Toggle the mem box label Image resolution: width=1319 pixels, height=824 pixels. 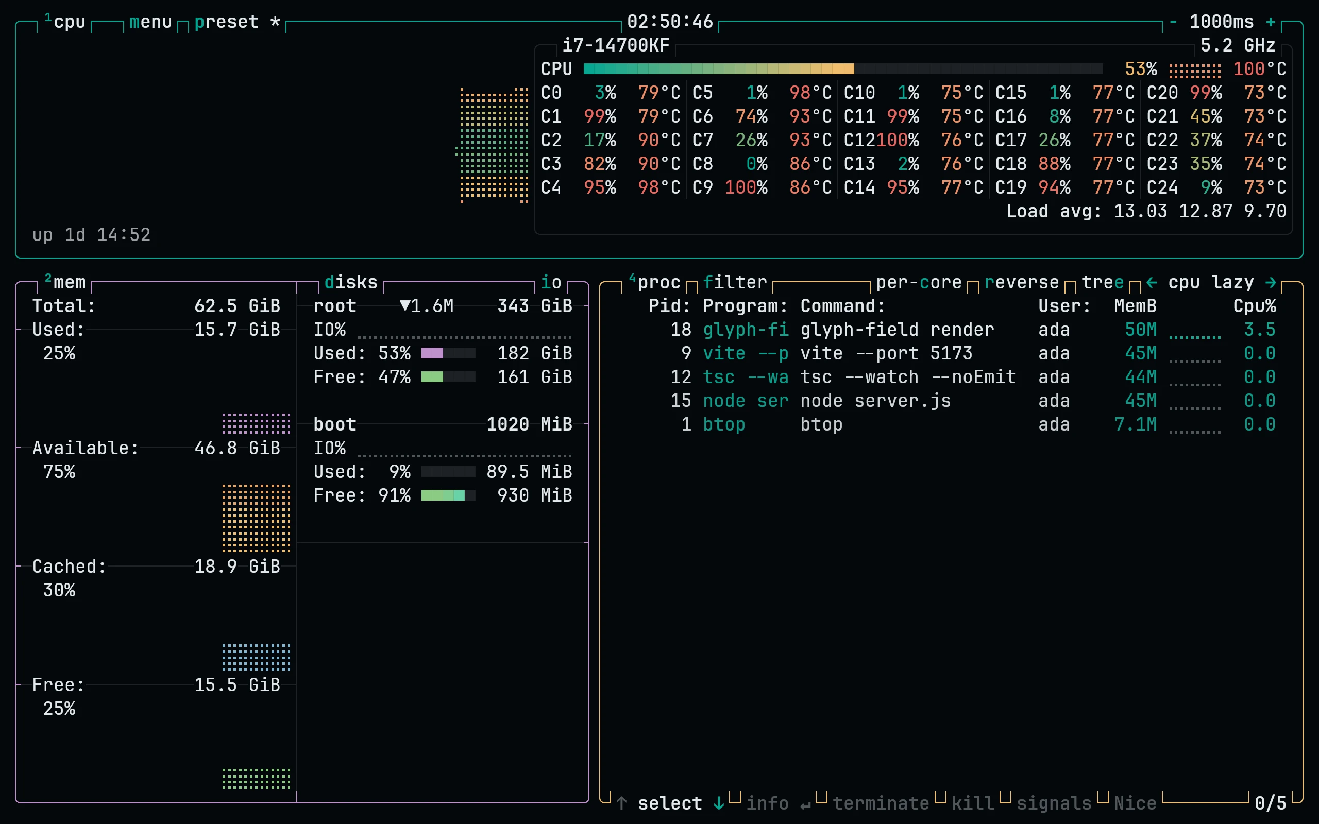click(x=65, y=282)
